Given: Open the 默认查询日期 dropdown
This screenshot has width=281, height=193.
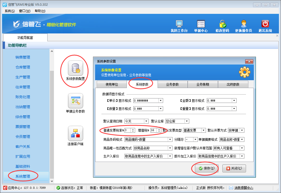Looking at the screenshot, I should click(x=146, y=121).
